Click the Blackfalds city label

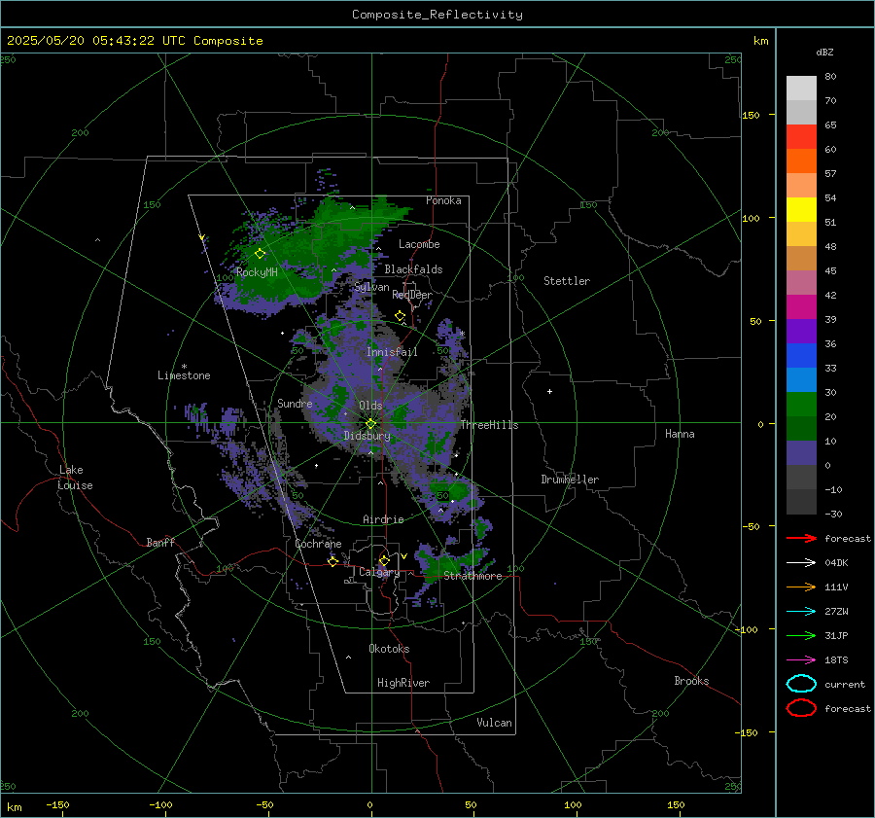pyautogui.click(x=413, y=269)
